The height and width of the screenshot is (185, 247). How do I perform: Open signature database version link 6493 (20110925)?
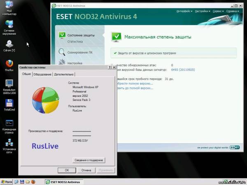[183, 70]
